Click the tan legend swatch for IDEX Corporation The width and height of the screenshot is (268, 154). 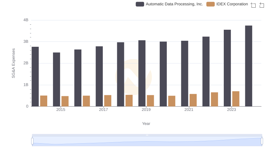(x=210, y=4)
